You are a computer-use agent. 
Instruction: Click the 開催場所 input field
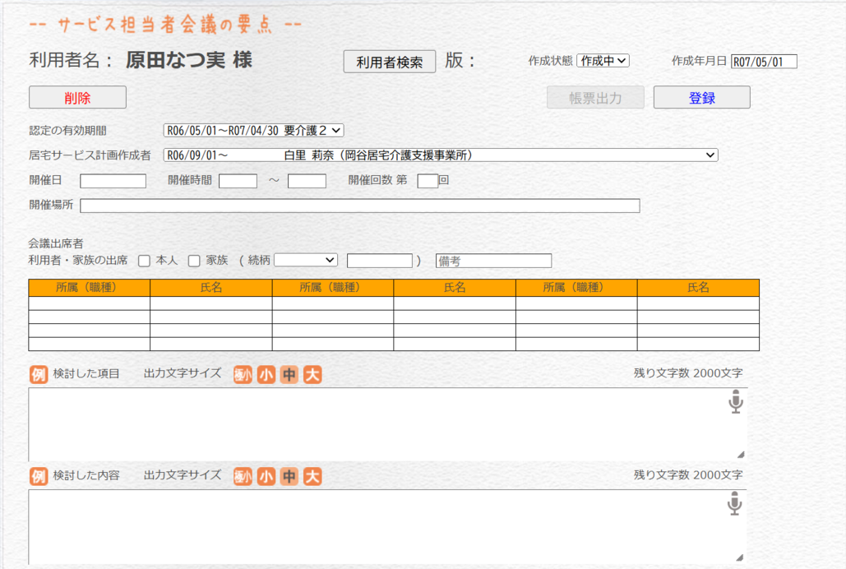click(359, 206)
